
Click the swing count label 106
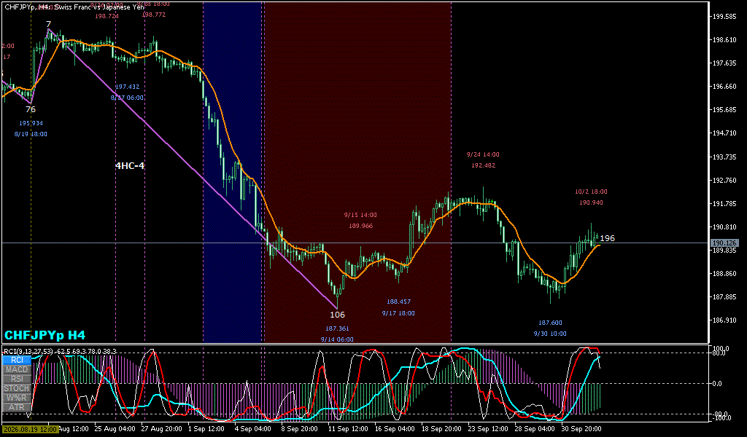point(337,315)
